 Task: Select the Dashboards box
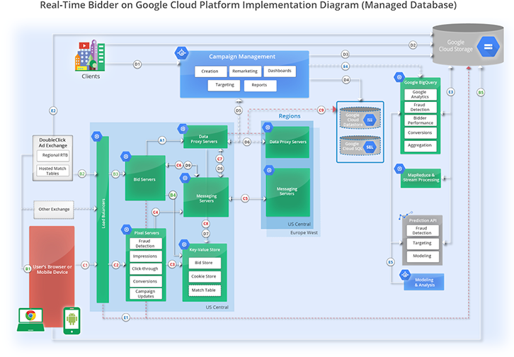click(x=280, y=71)
